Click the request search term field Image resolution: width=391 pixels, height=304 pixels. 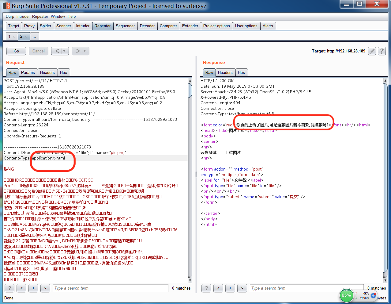(111, 288)
